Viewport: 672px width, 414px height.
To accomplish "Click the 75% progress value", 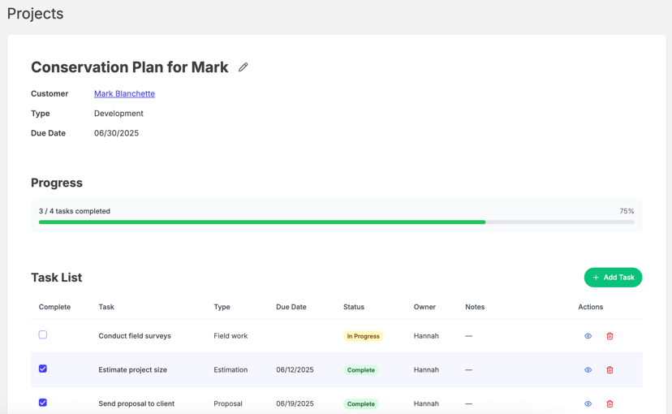I will pyautogui.click(x=627, y=211).
